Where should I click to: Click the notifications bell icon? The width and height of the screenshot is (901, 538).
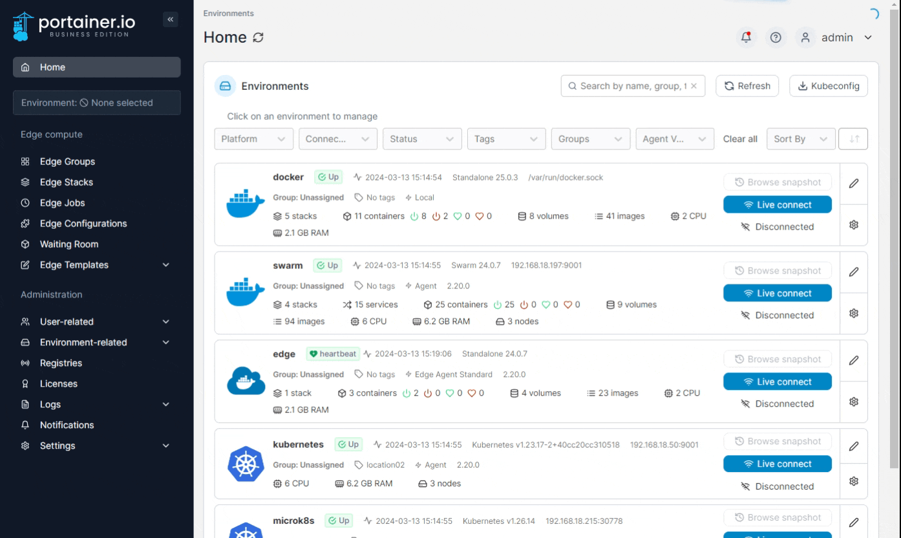(x=747, y=38)
